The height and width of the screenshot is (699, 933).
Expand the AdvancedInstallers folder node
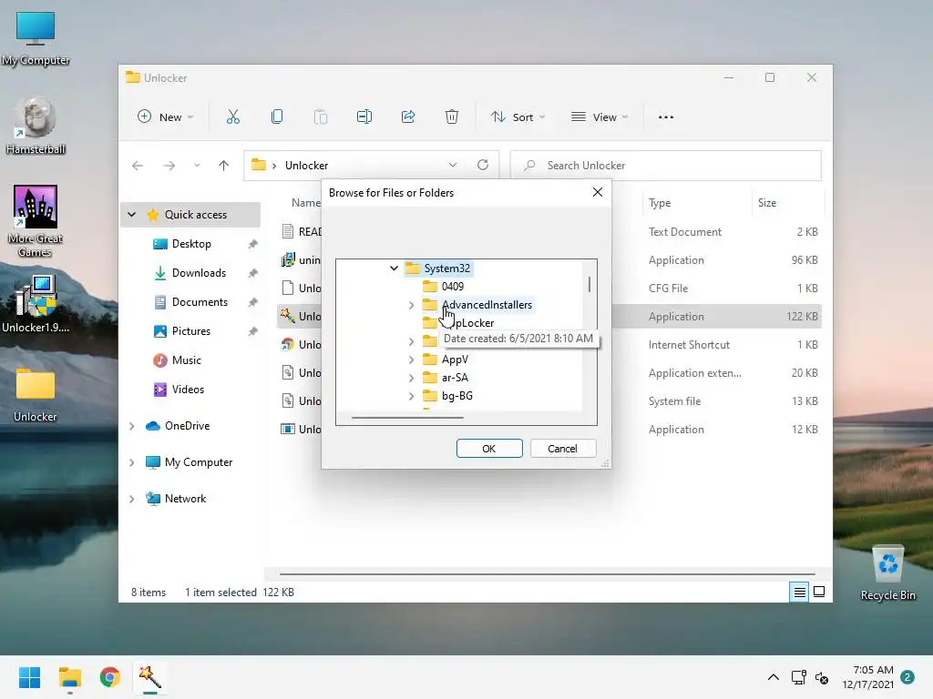411,305
